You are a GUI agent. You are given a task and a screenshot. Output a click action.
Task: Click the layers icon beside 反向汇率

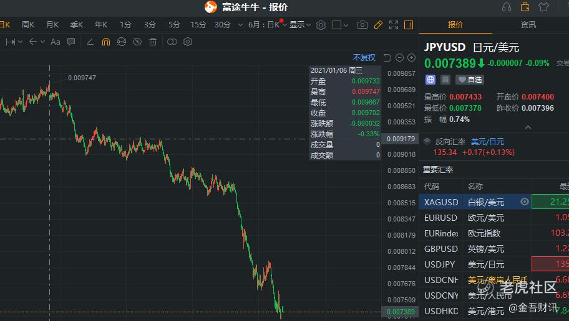point(427,141)
